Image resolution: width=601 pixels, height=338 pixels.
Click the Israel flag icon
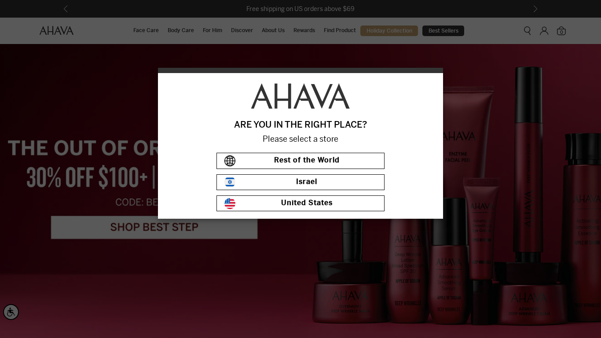pyautogui.click(x=230, y=182)
